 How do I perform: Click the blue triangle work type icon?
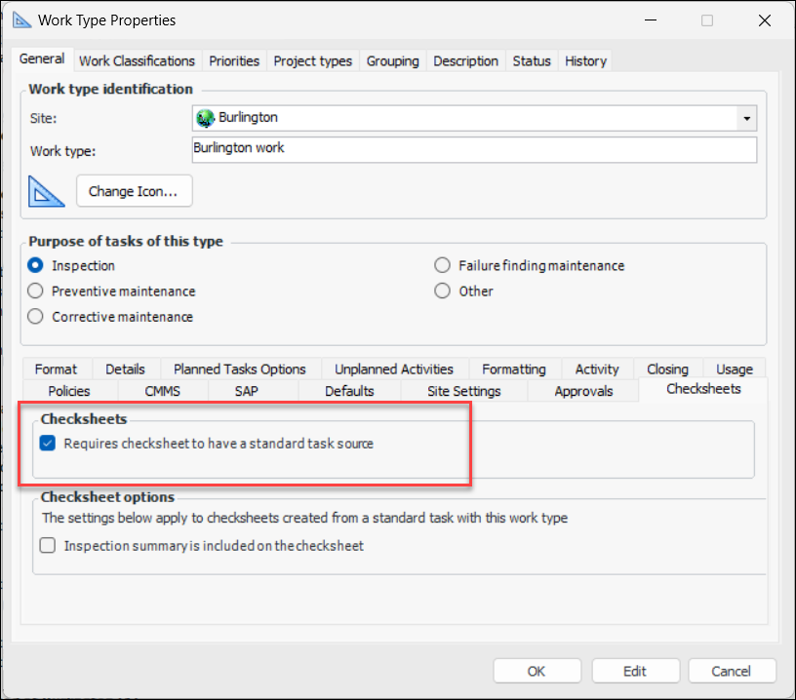(46, 191)
